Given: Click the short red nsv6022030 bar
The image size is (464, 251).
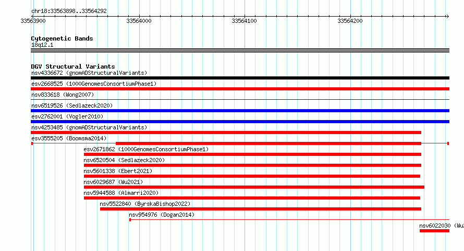Looking at the screenshot, I should click(x=434, y=231).
